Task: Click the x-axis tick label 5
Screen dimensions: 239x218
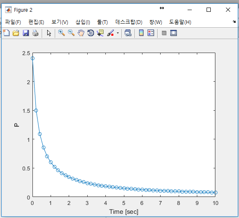Action: [x=124, y=203]
